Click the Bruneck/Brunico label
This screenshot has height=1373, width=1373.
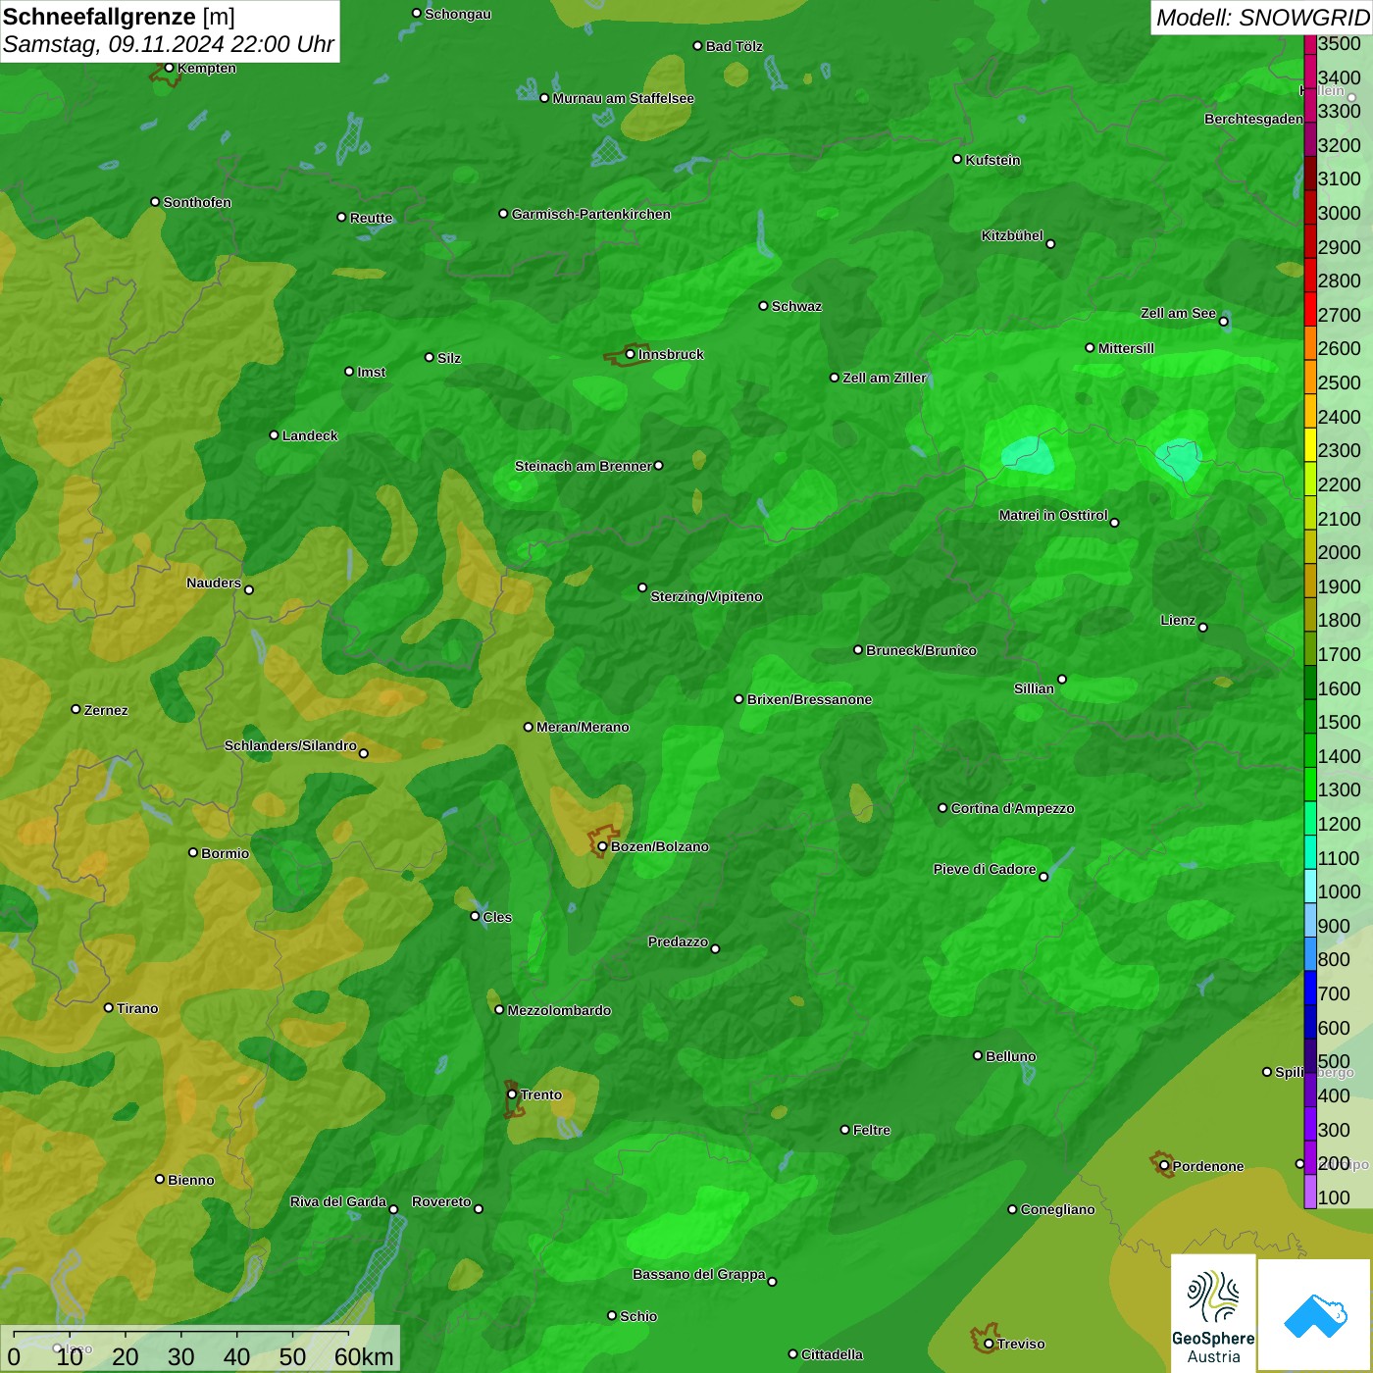(x=921, y=650)
